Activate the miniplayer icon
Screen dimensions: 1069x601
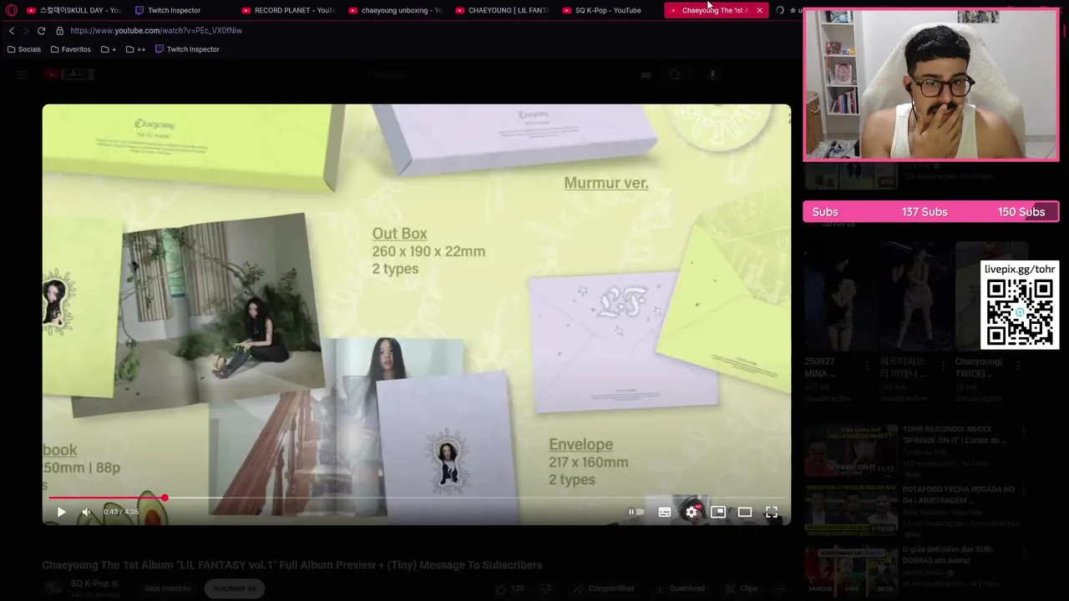point(718,512)
